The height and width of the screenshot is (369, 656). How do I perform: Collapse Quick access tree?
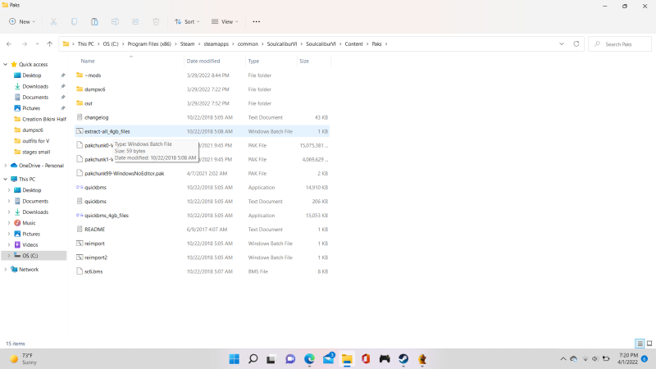pos(6,65)
